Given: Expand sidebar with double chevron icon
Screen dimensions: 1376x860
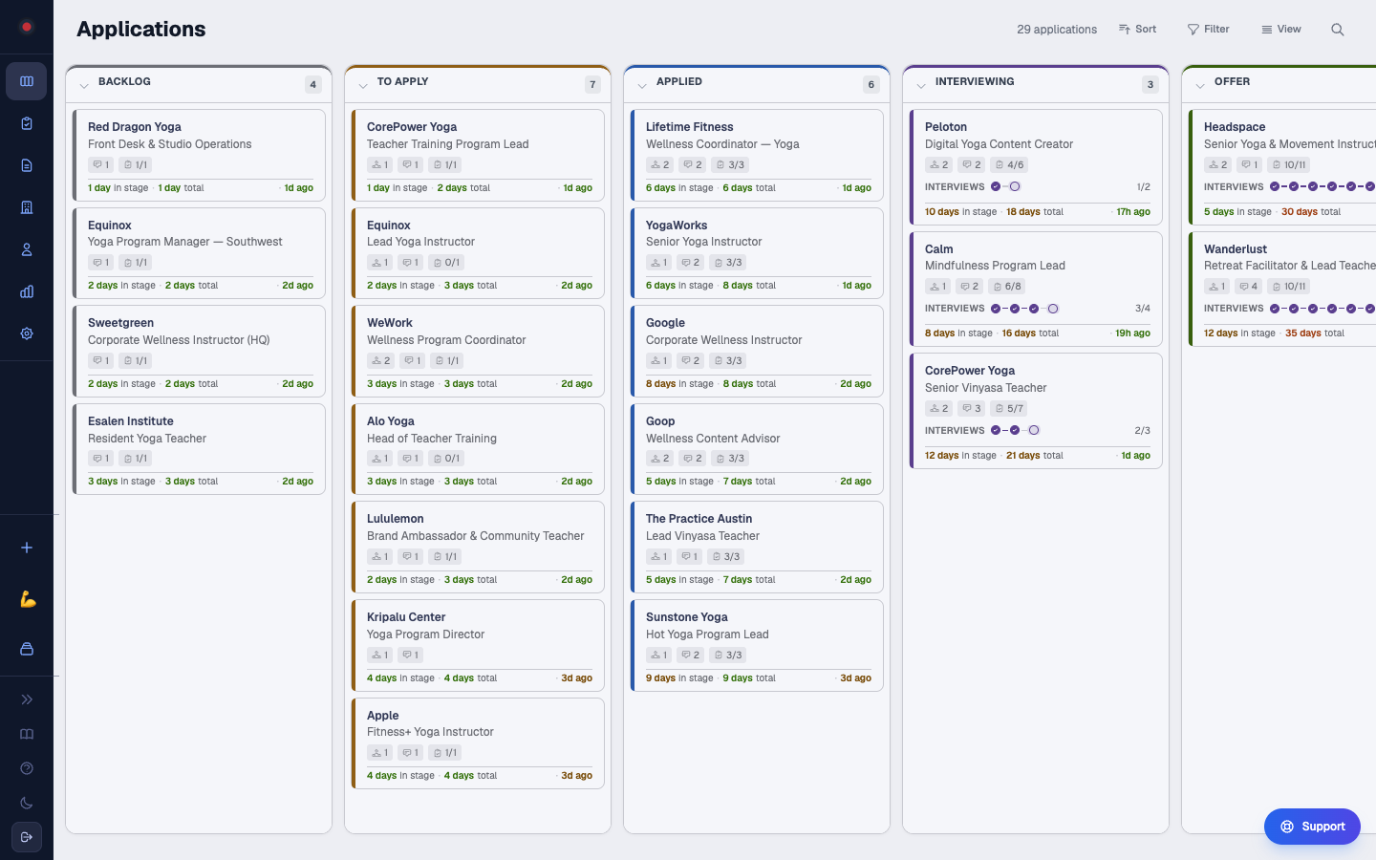Looking at the screenshot, I should (x=27, y=699).
